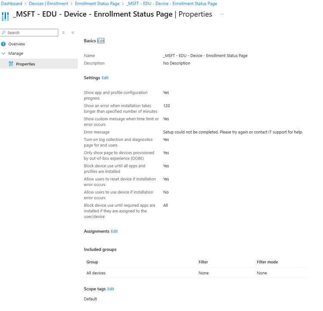Click 'Show custom message when time limit' label
The width and height of the screenshot is (323, 311).
[x=121, y=121]
